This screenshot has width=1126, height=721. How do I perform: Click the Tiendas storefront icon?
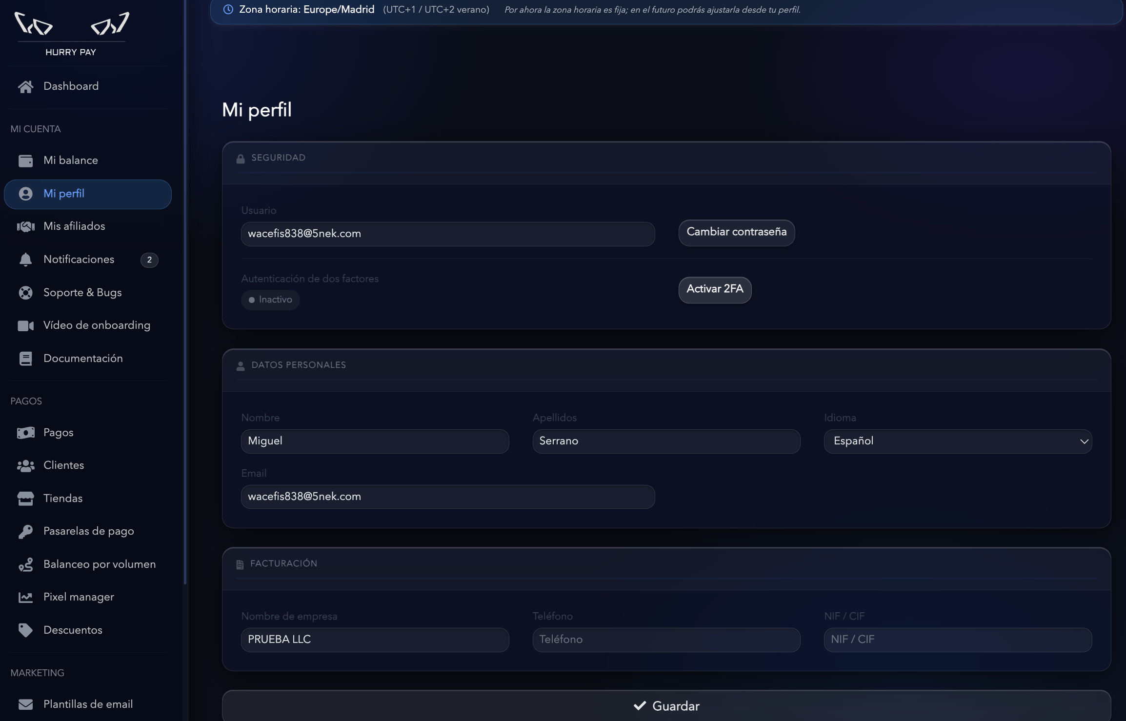(x=25, y=499)
